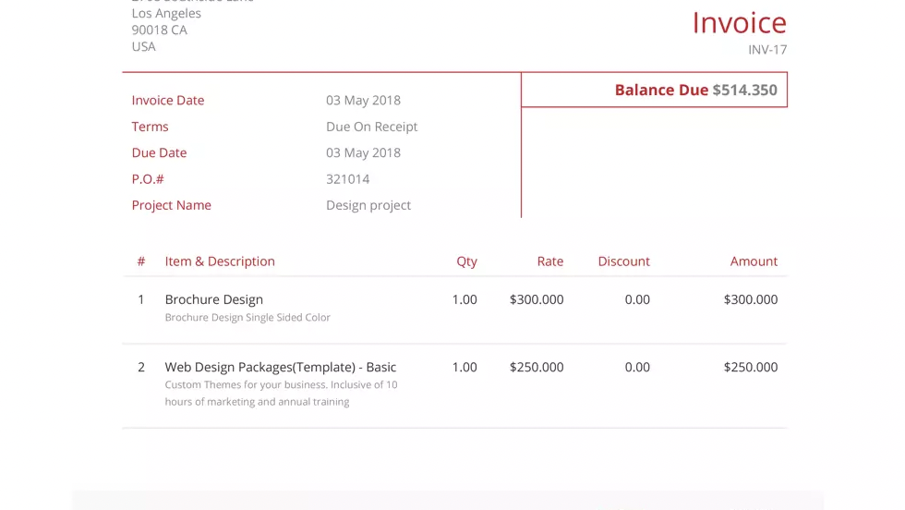Select the Web Design Packages(Template) - Basic item
905x510 pixels.
(x=280, y=367)
